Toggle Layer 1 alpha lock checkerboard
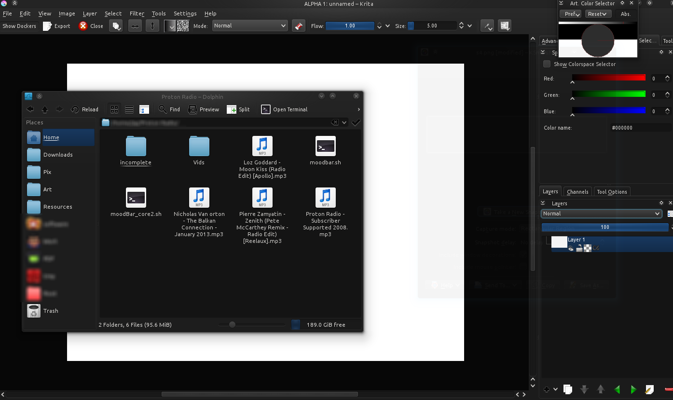This screenshot has width=673, height=400. point(588,248)
